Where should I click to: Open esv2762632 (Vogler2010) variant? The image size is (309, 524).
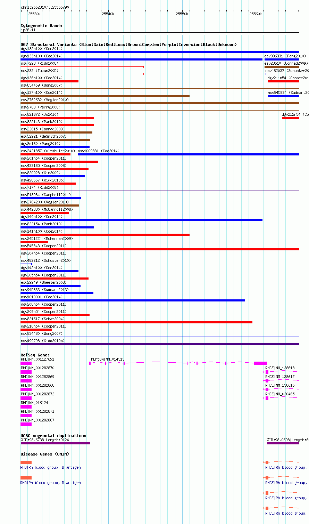point(45,100)
